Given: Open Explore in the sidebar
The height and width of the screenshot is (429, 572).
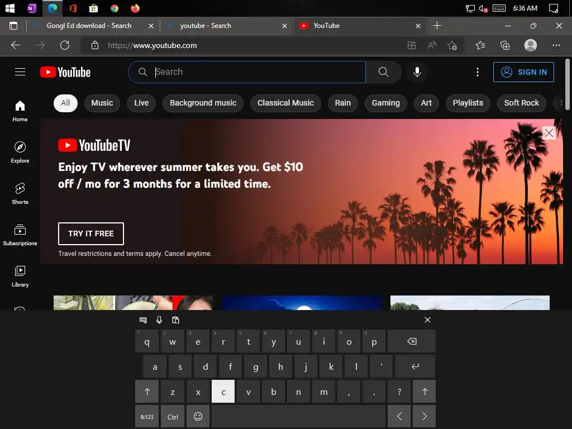Looking at the screenshot, I should point(20,152).
